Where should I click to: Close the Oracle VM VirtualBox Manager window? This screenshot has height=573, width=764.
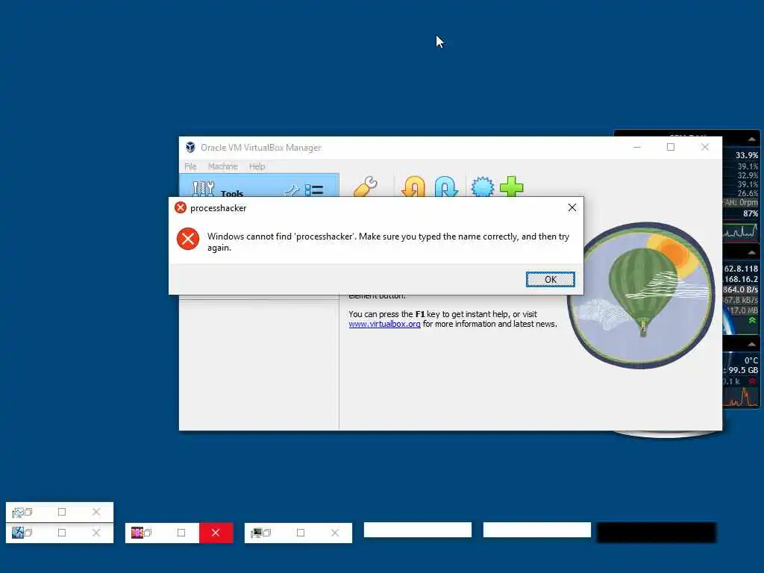(x=704, y=147)
